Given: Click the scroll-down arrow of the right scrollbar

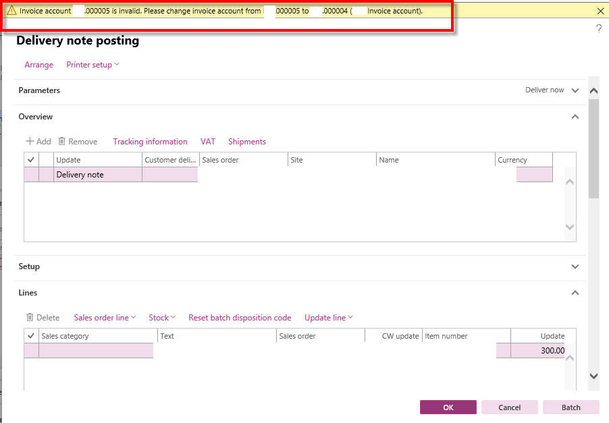Looking at the screenshot, I should point(593,376).
